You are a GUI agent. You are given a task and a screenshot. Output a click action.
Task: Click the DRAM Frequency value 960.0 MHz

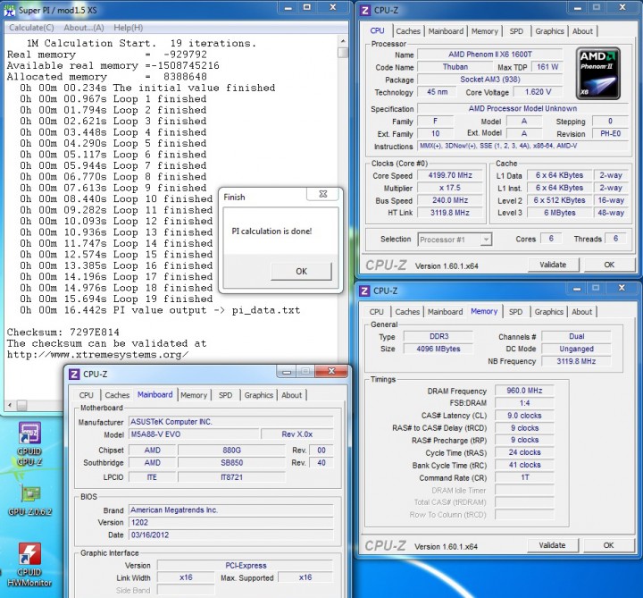coord(524,391)
